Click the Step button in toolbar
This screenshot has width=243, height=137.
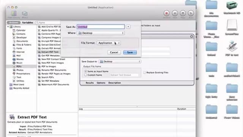click(175, 13)
